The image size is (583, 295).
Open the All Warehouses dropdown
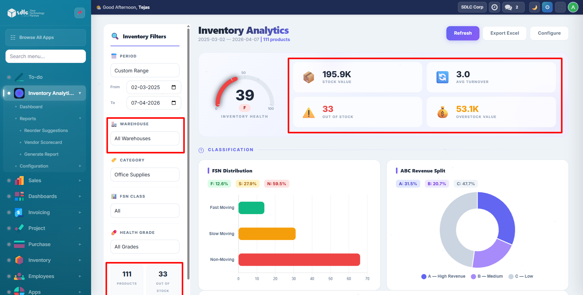point(145,138)
